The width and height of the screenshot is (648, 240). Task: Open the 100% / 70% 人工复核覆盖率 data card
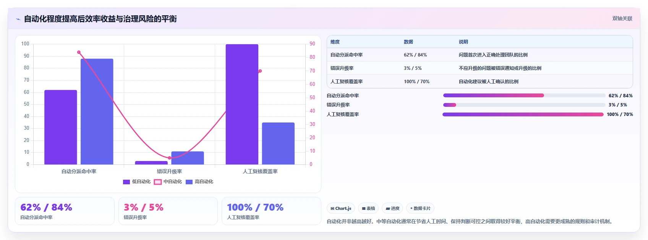(271, 211)
